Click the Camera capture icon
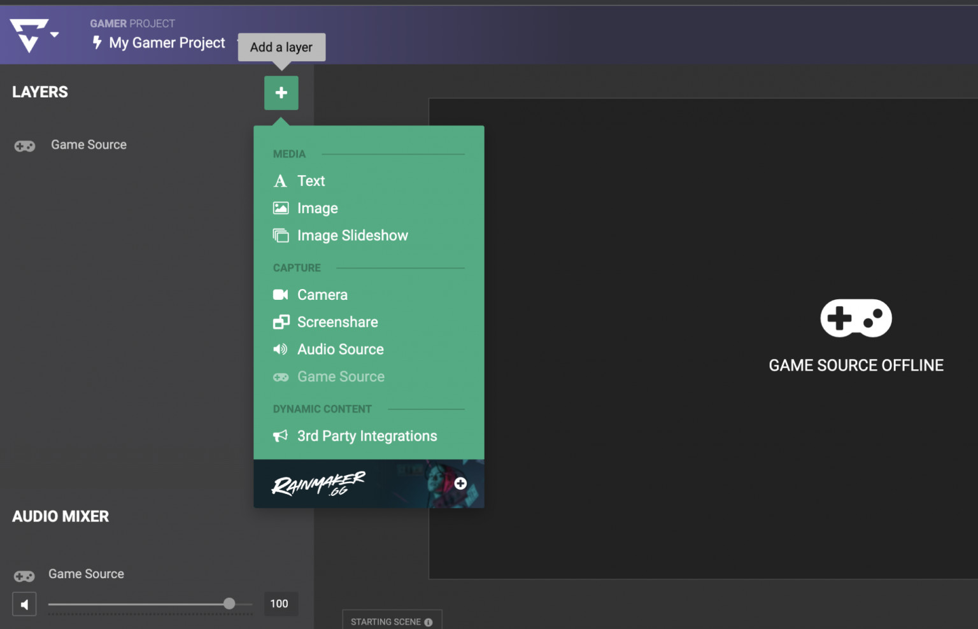 click(281, 294)
